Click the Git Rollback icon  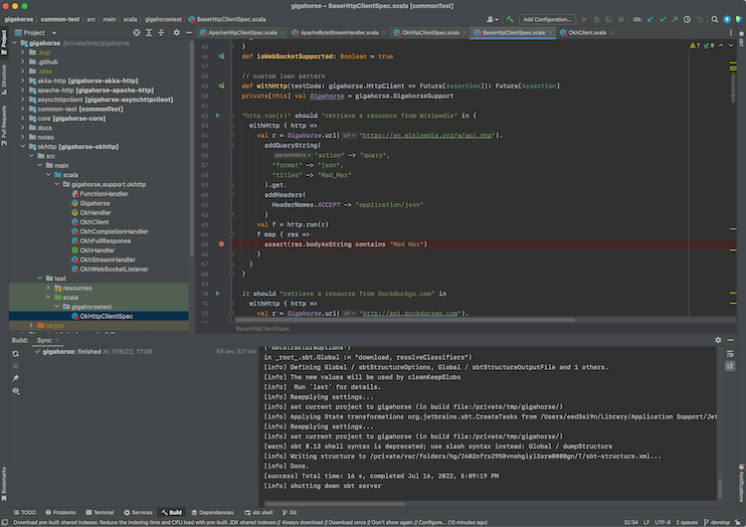(x=699, y=20)
